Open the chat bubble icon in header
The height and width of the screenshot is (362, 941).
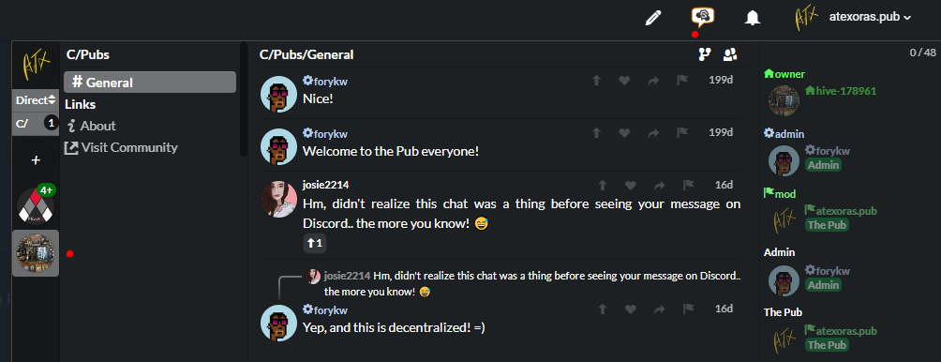pos(702,16)
